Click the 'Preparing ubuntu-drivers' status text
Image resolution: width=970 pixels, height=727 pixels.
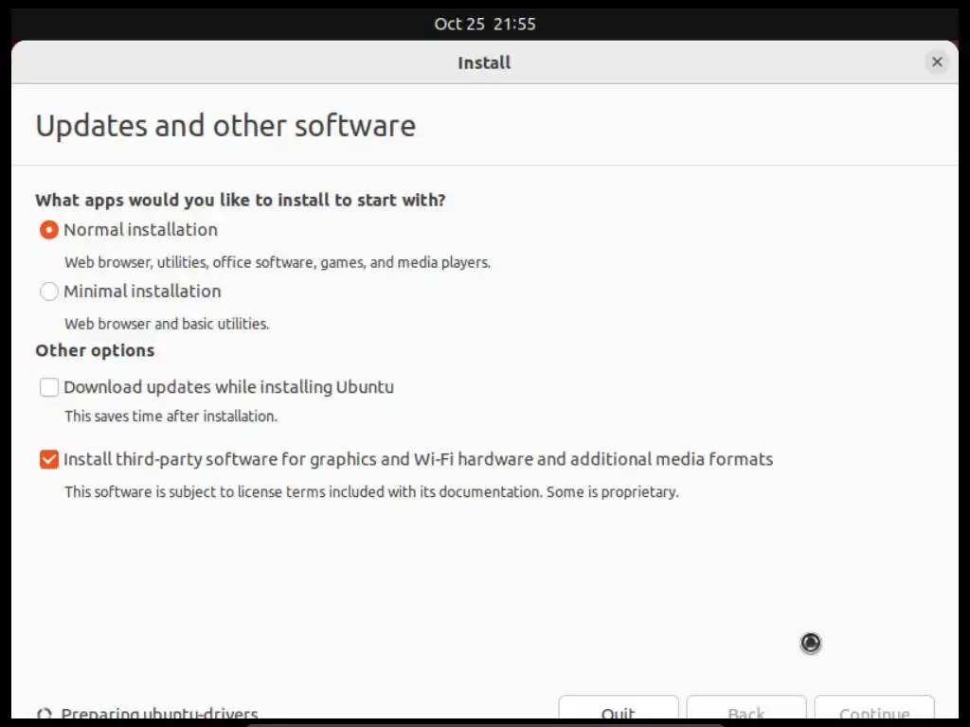[x=159, y=714]
